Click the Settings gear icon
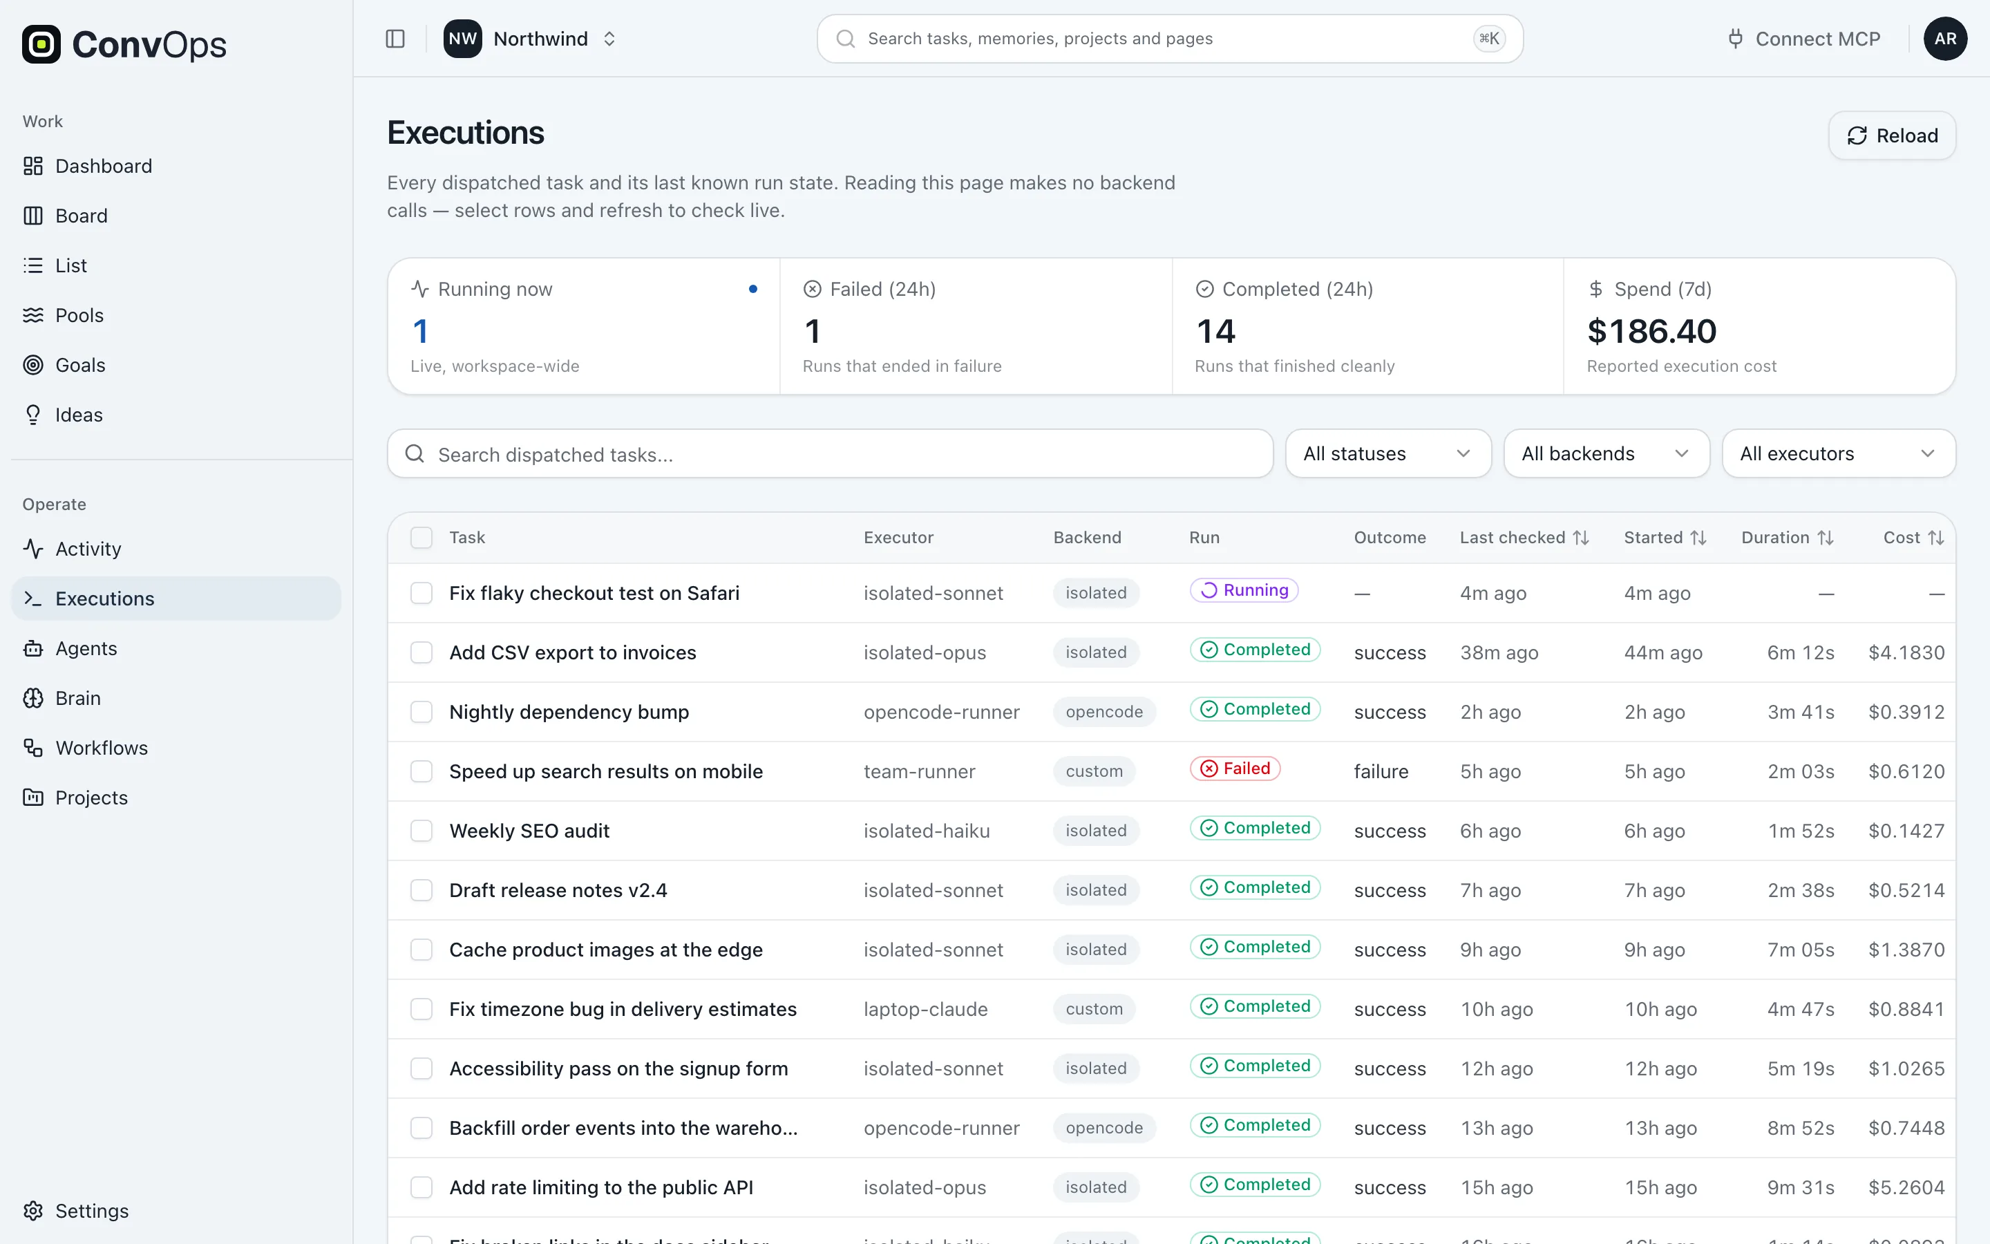Image resolution: width=1990 pixels, height=1244 pixels. point(33,1211)
